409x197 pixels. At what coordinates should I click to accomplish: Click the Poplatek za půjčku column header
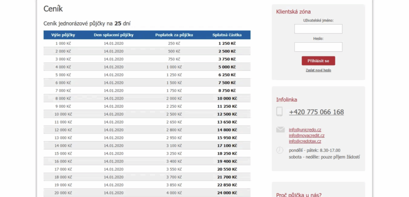pyautogui.click(x=174, y=35)
